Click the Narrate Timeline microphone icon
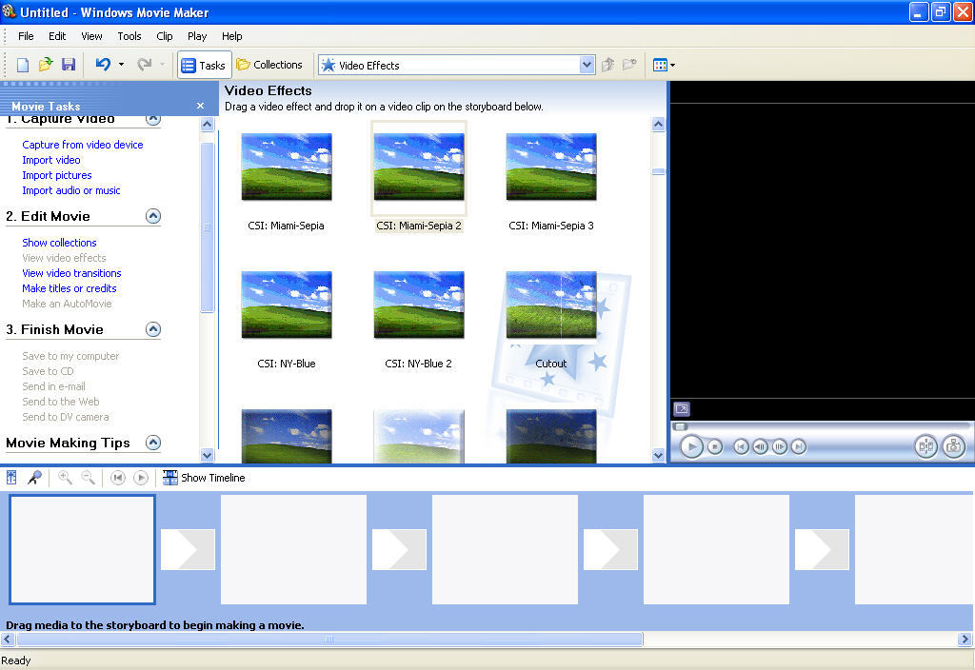 34,478
